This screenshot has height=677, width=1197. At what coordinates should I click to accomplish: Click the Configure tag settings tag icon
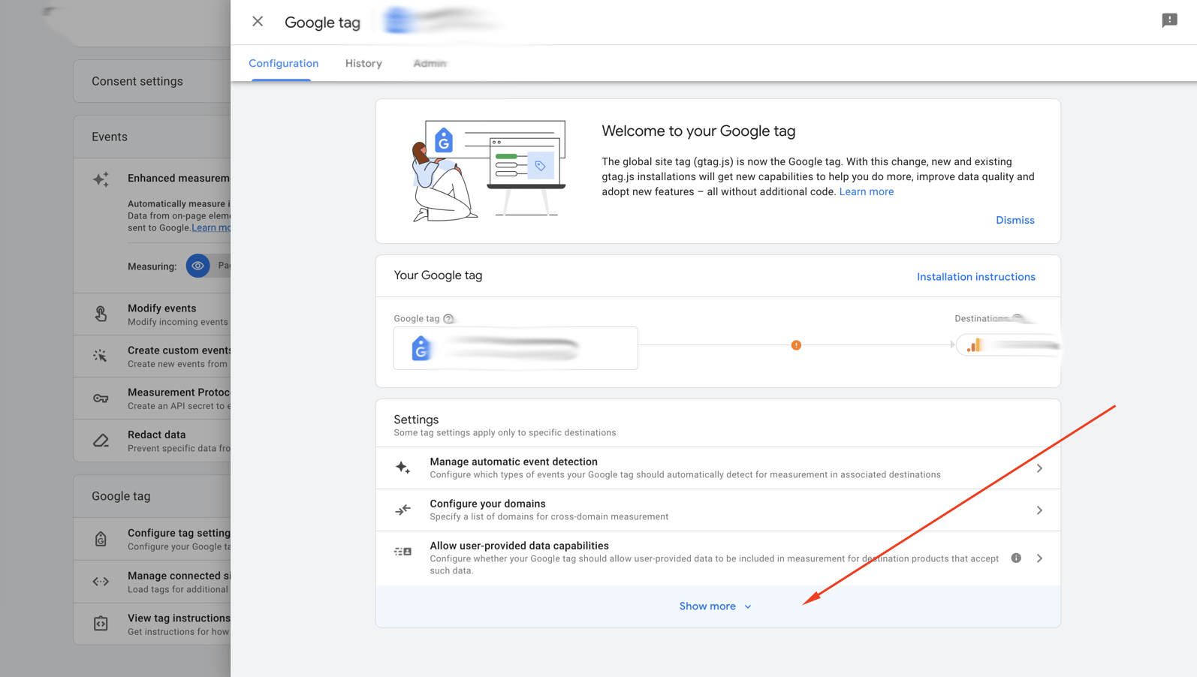[x=101, y=539]
